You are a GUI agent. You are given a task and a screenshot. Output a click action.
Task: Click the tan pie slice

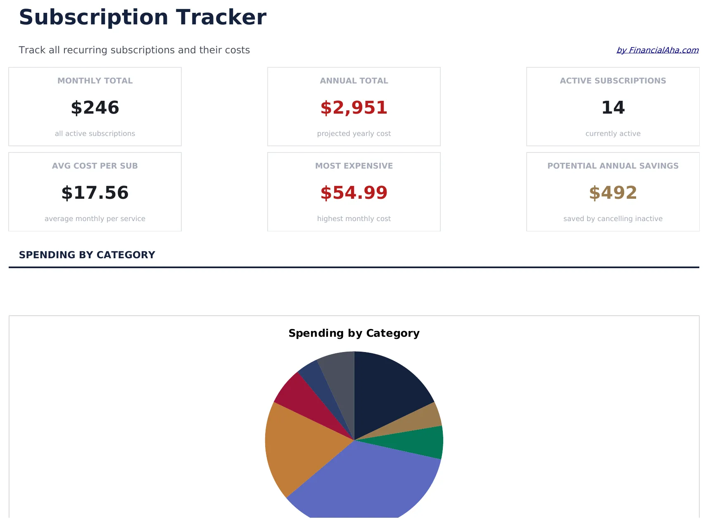point(417,419)
